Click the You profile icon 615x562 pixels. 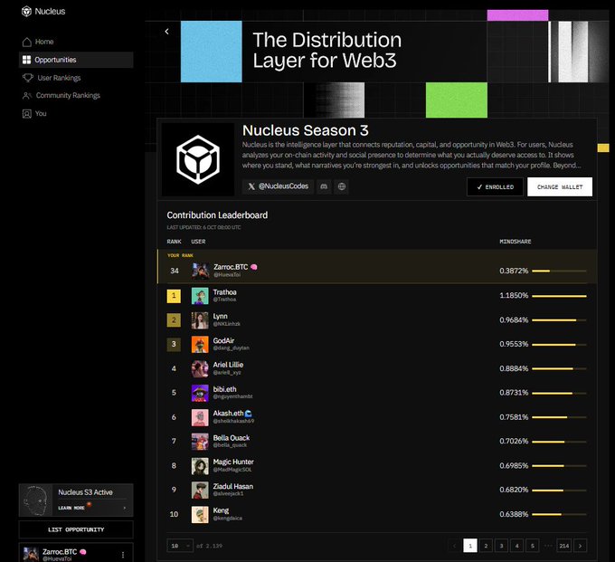[x=26, y=114]
